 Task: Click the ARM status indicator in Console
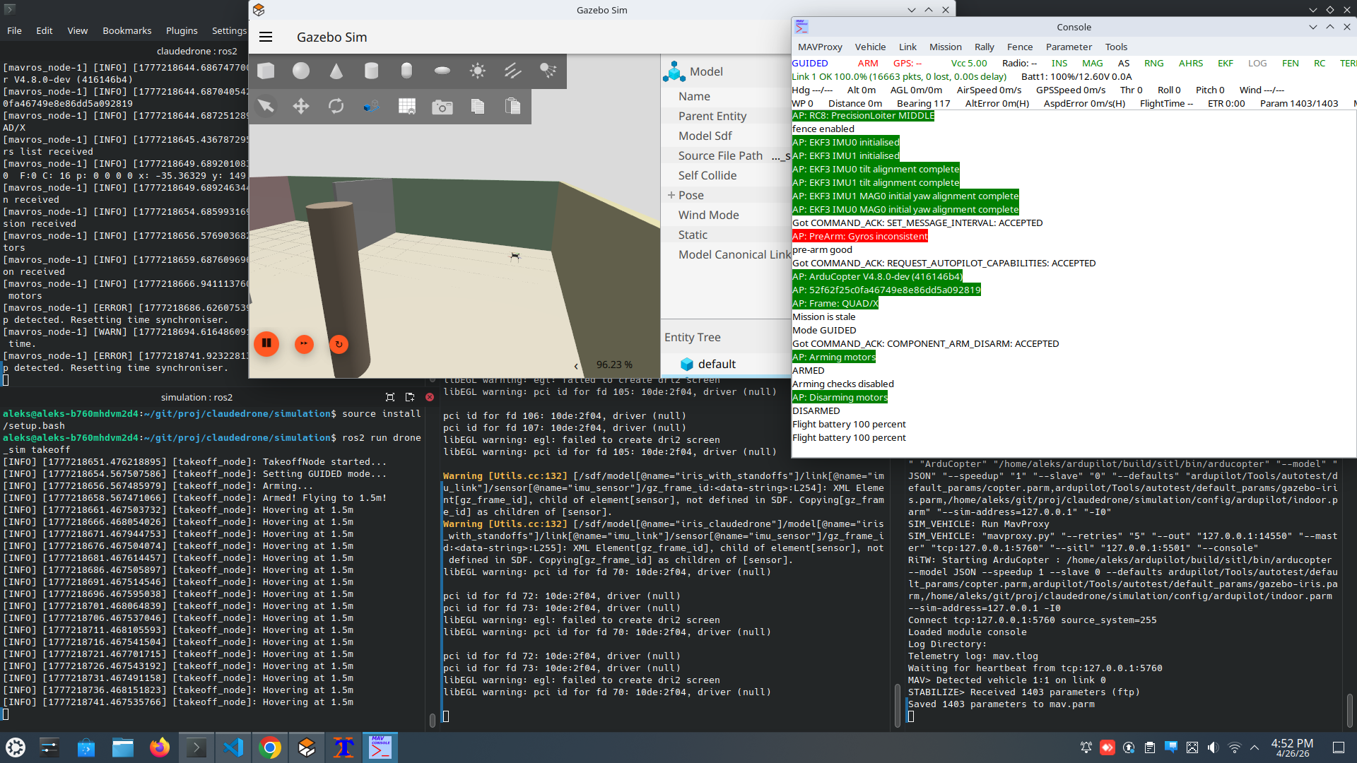(x=868, y=63)
